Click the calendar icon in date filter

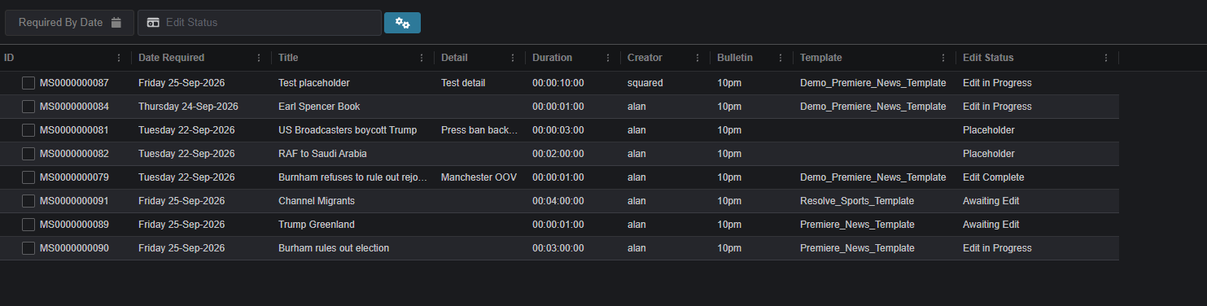(x=116, y=23)
